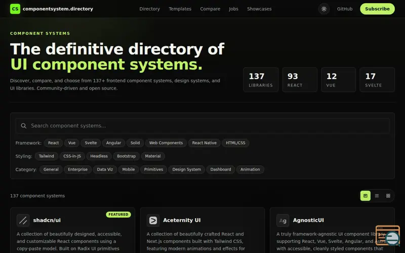Click the 'COMPONENT SYSTEMS' eyebrow label
The image size is (405, 253).
(x=40, y=33)
